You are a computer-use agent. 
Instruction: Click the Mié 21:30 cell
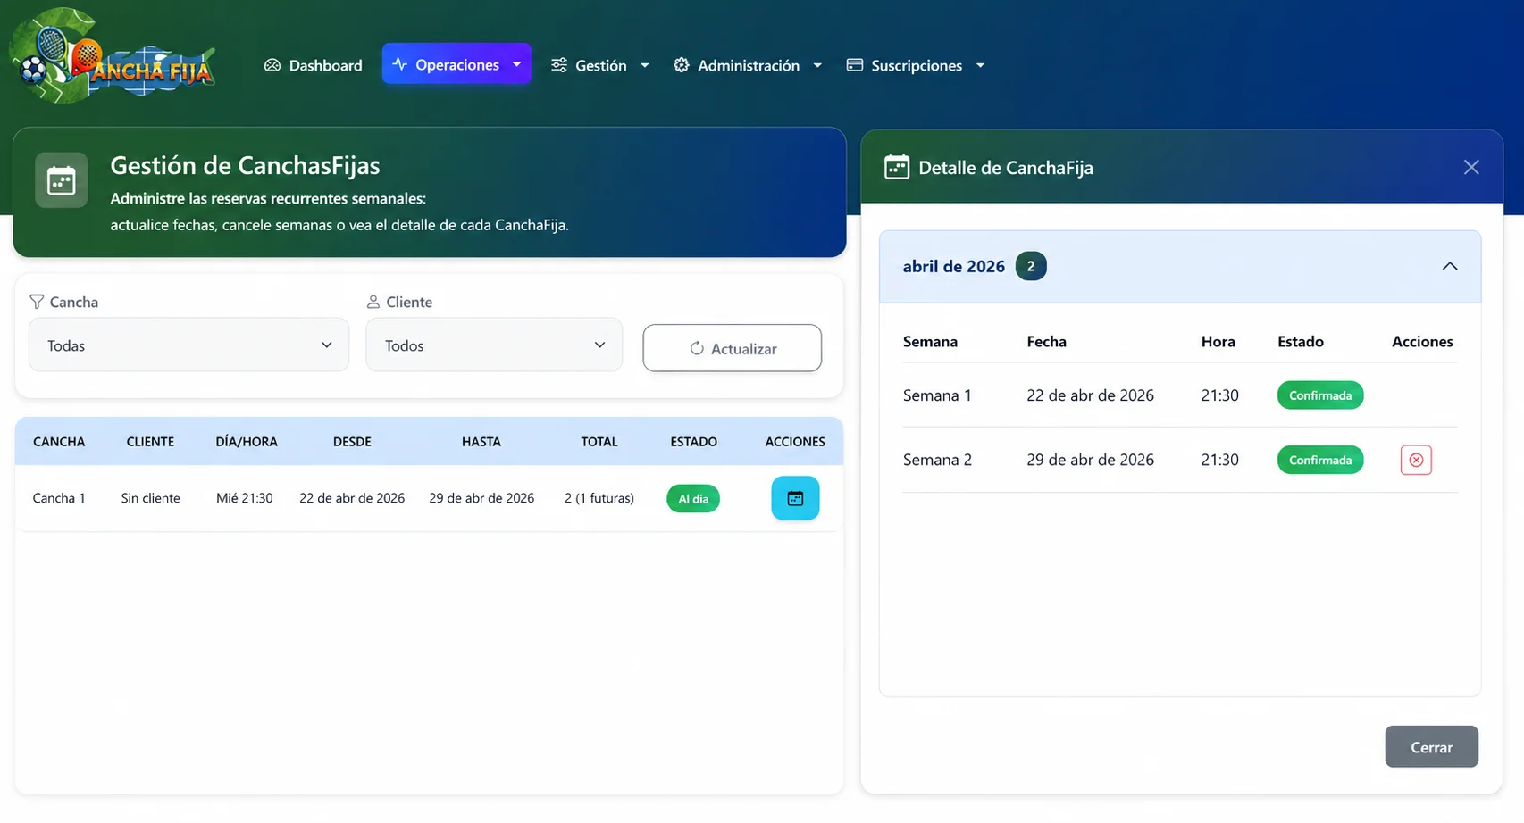(x=245, y=498)
